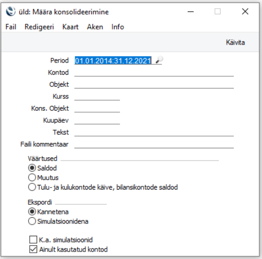Open the Aken menu
This screenshot has height=259, width=262.
95,27
